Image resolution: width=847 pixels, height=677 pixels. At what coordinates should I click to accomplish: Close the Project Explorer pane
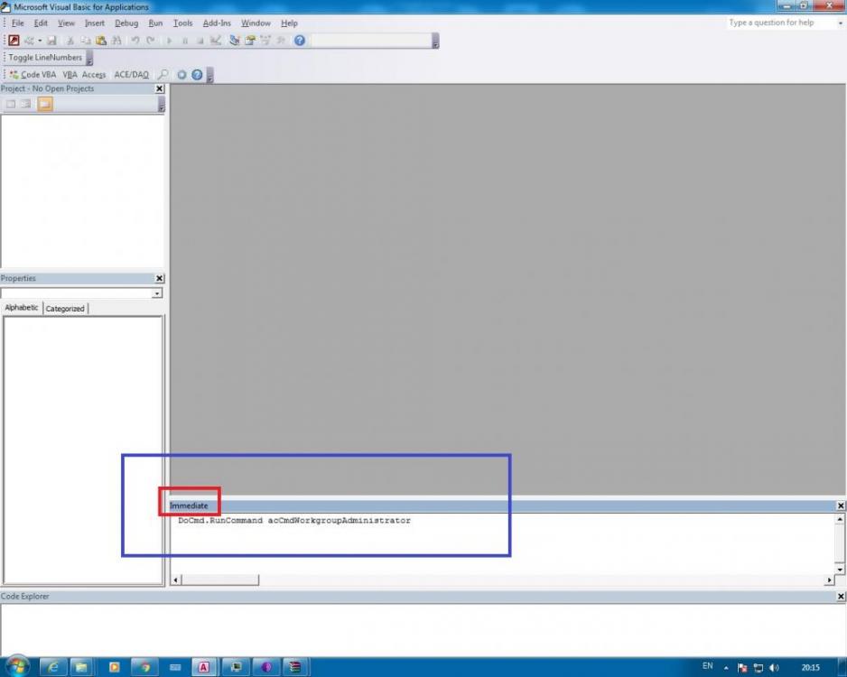click(159, 88)
